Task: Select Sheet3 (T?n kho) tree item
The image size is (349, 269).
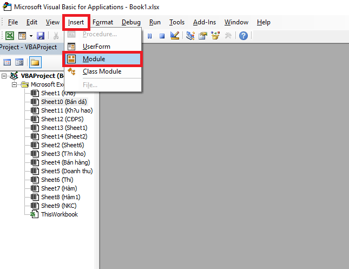Action: click(63, 154)
